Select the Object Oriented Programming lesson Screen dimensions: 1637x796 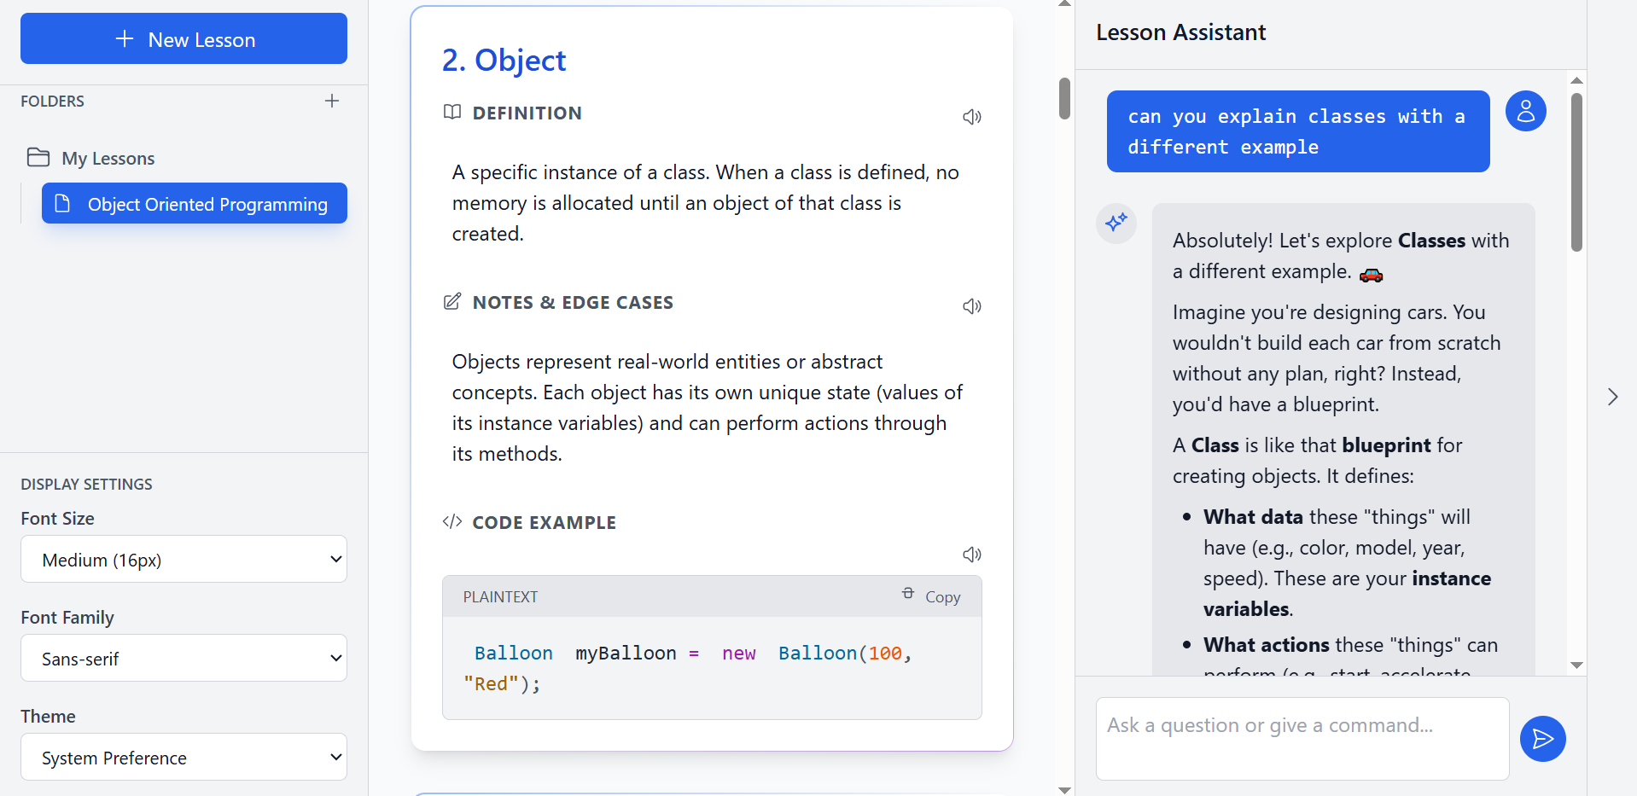195,204
